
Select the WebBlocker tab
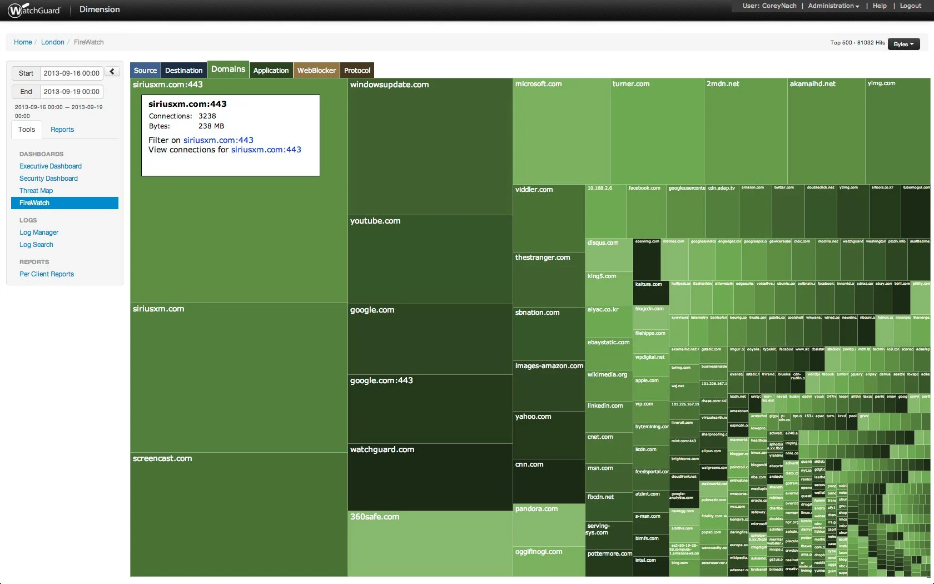tap(316, 71)
